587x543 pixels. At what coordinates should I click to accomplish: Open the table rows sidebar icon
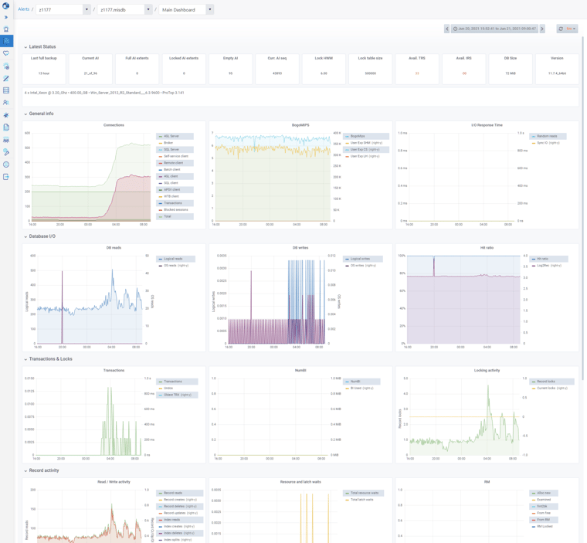click(6, 90)
